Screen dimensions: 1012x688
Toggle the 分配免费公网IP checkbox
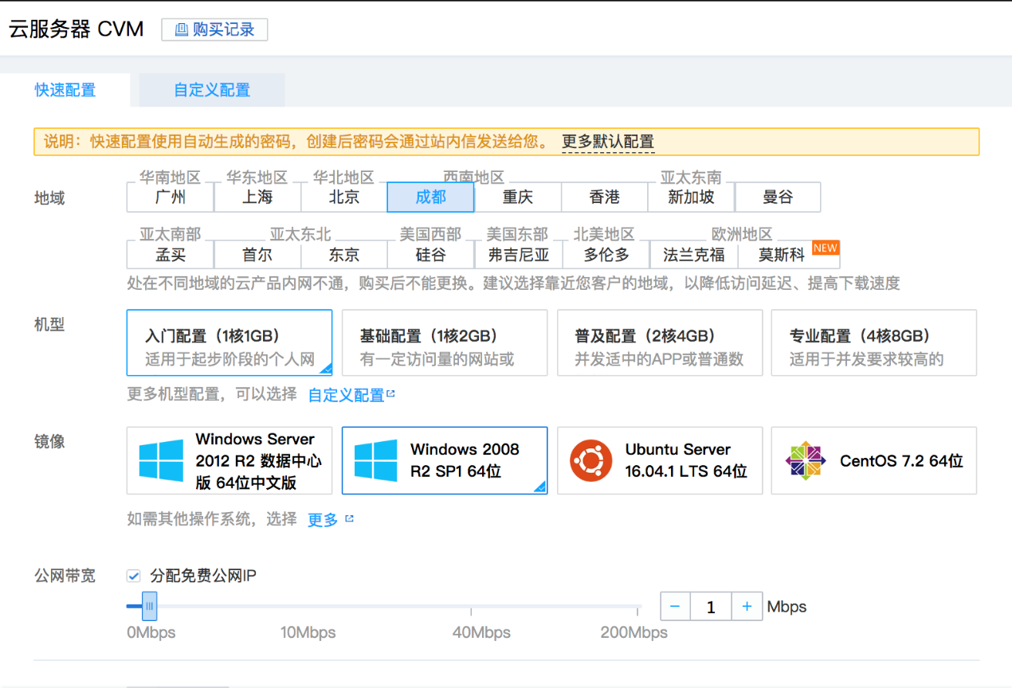[134, 576]
